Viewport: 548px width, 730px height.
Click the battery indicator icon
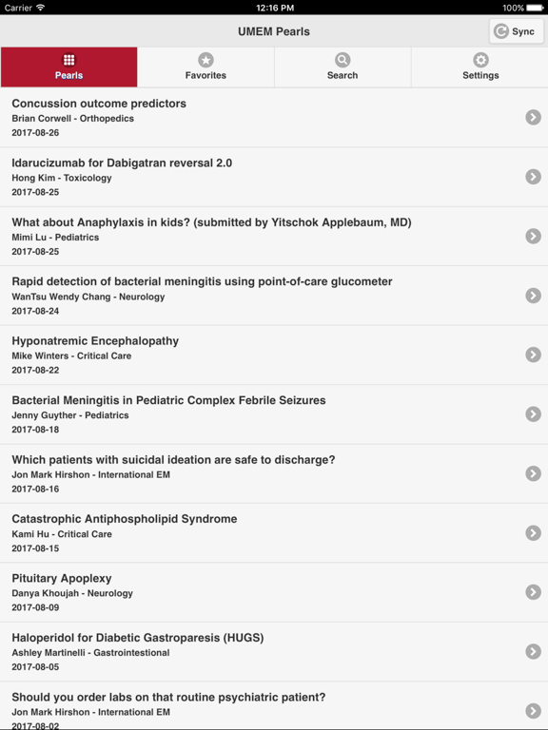click(535, 8)
